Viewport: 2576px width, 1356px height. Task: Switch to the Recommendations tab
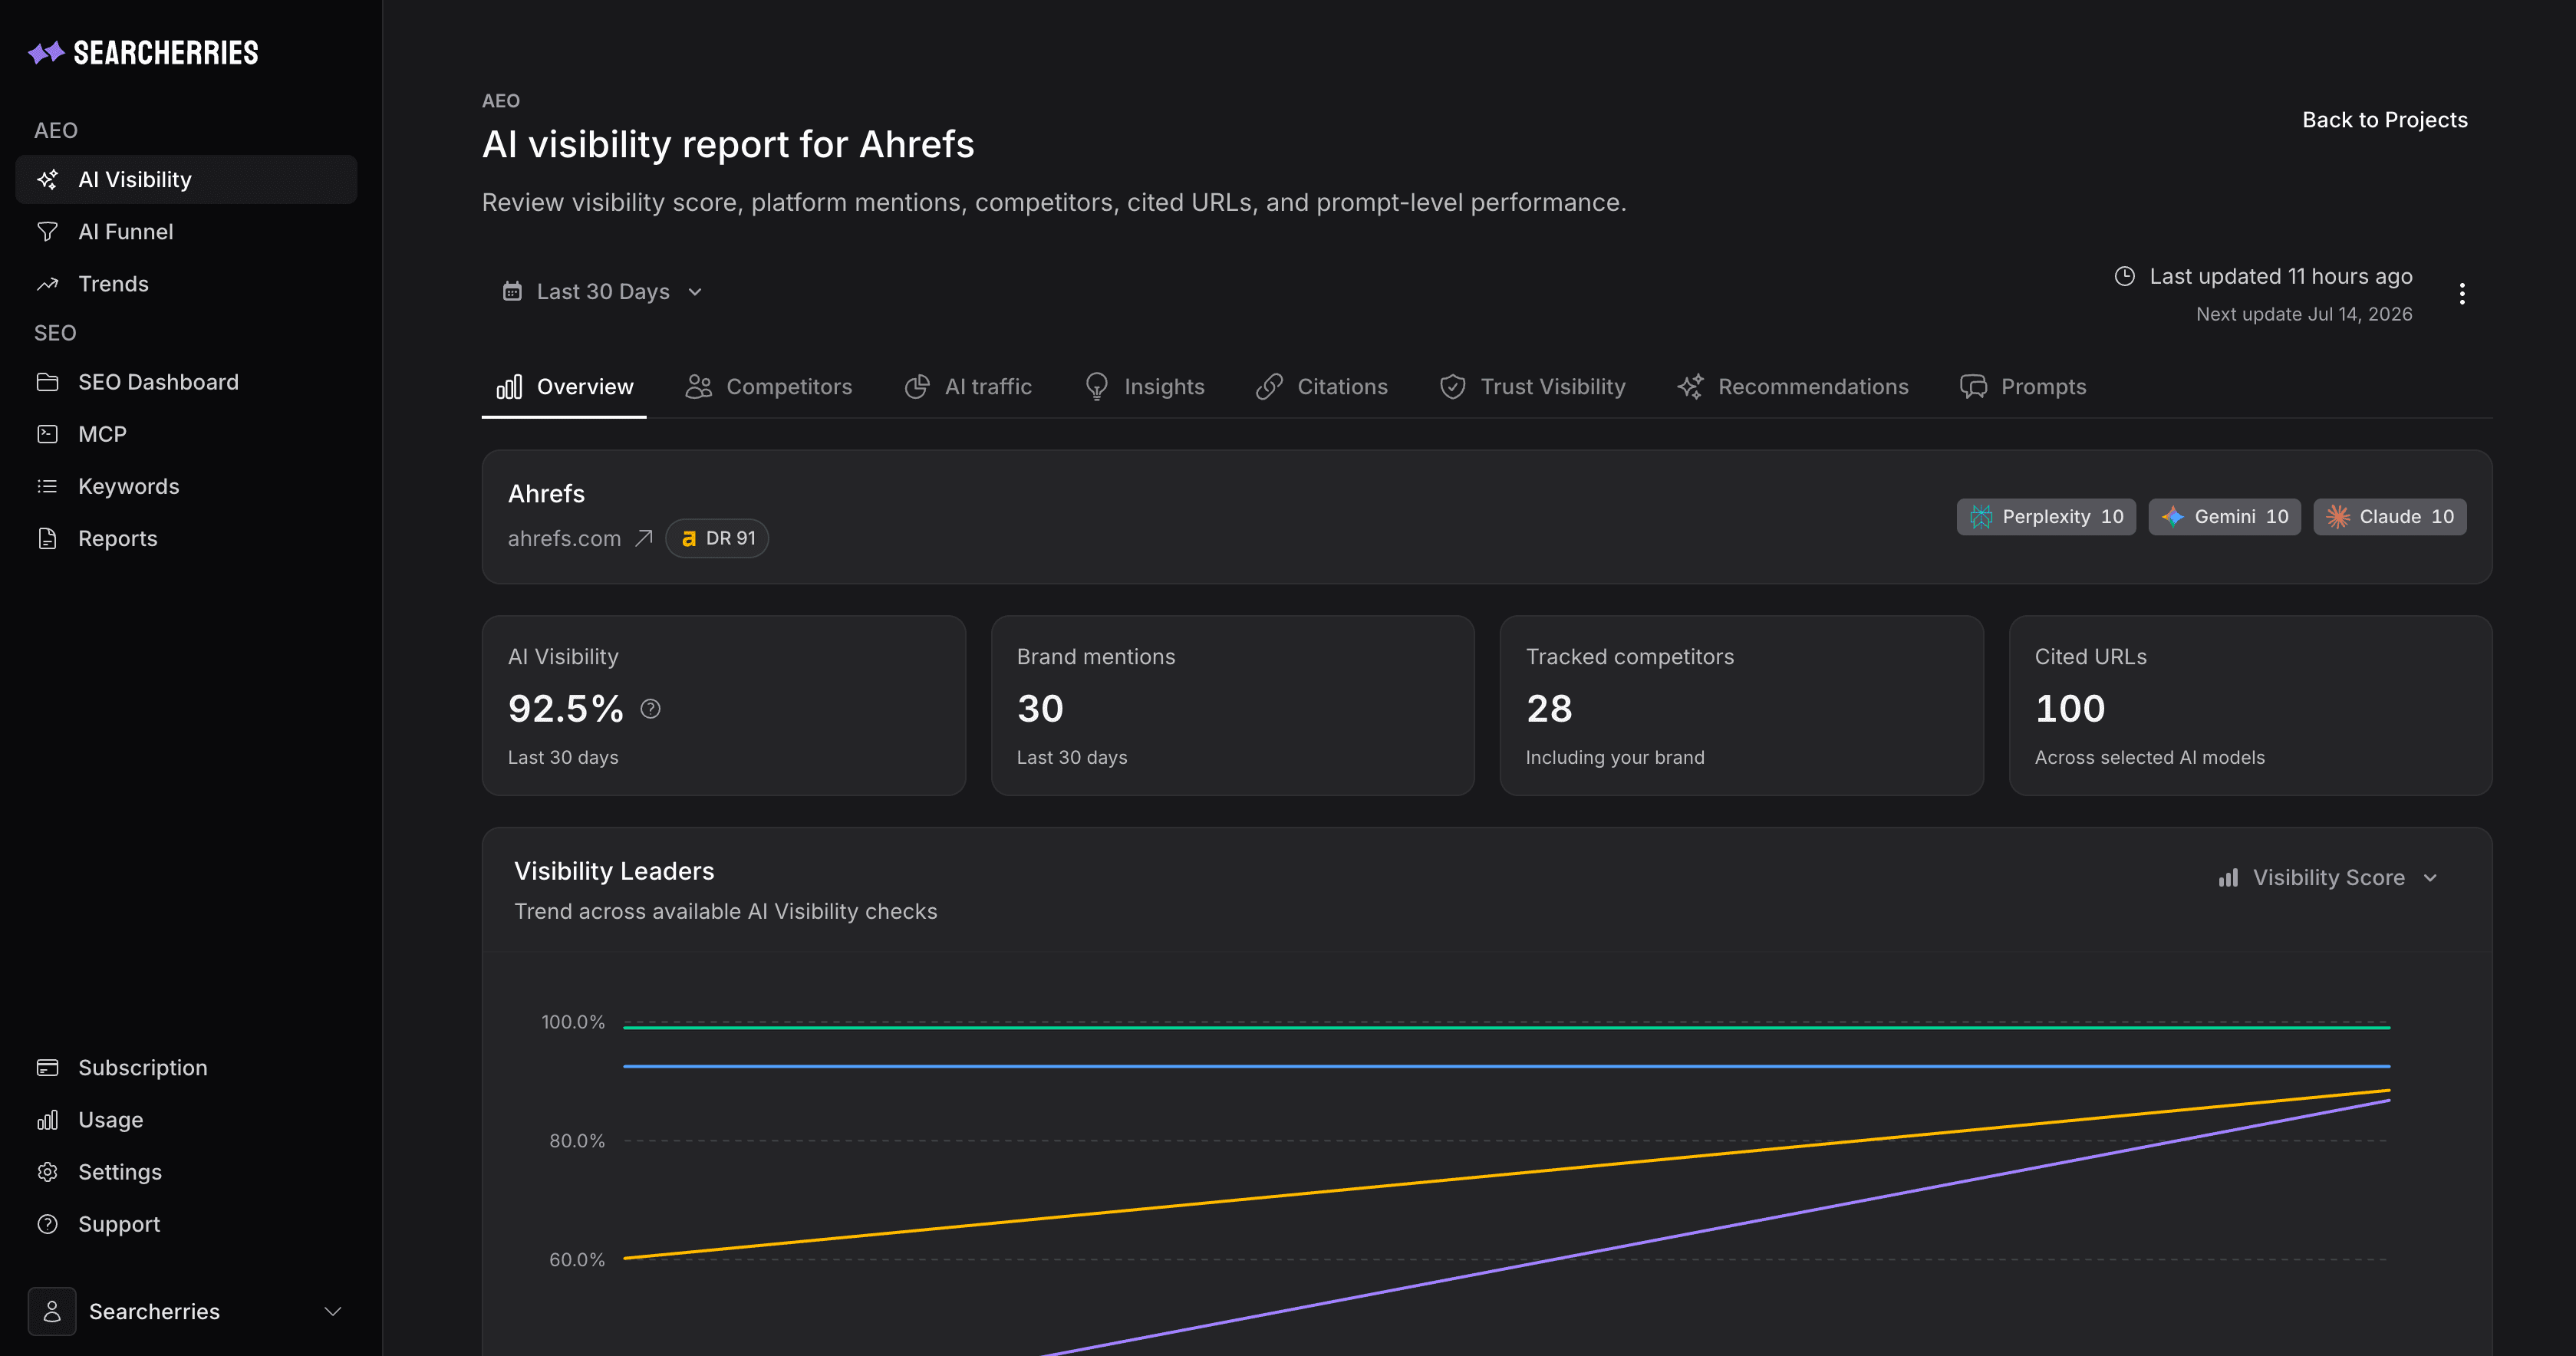point(1792,387)
